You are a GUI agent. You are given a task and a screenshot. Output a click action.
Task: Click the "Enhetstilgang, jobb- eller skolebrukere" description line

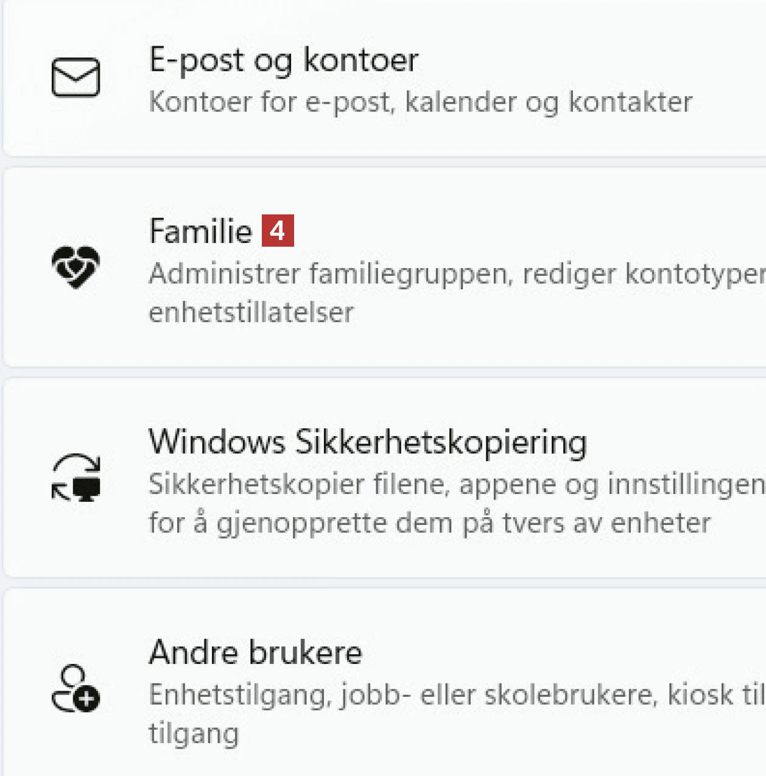[x=457, y=694]
